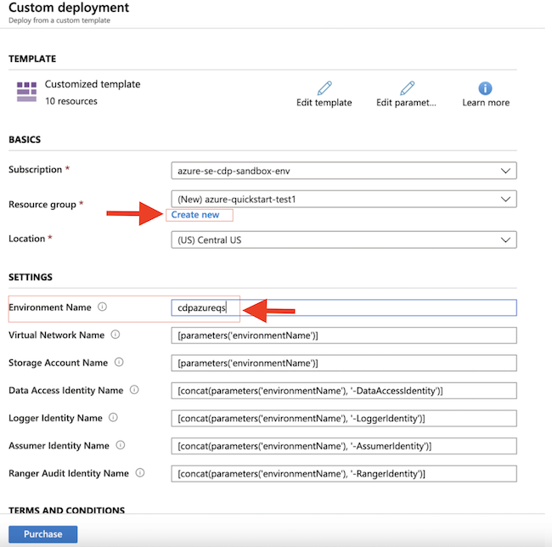Click the Customized template grid icon
The width and height of the screenshot is (552, 547).
tap(26, 92)
